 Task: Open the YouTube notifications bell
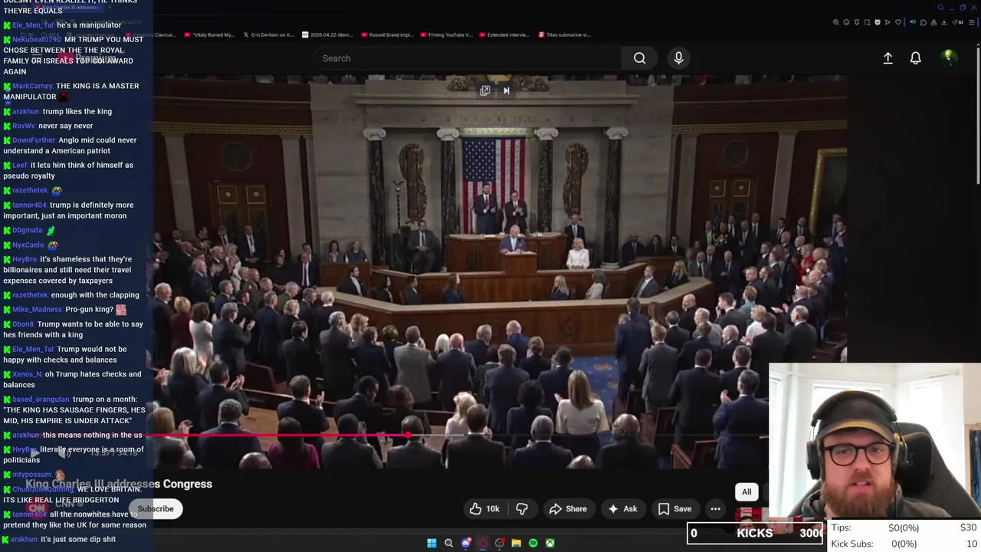pyautogui.click(x=915, y=58)
